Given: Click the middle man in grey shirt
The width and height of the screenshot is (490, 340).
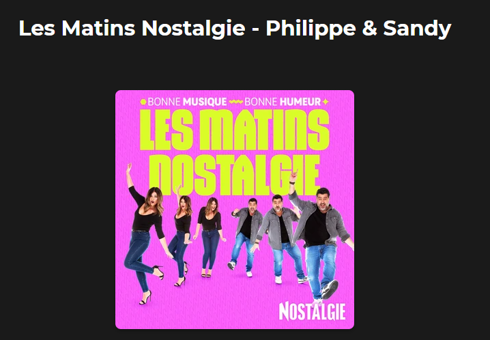Looking at the screenshot, I should 280,239.
